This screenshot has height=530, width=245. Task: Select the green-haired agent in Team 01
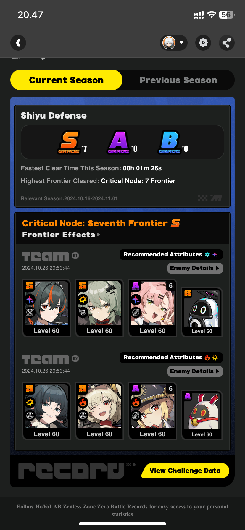pos(99,308)
